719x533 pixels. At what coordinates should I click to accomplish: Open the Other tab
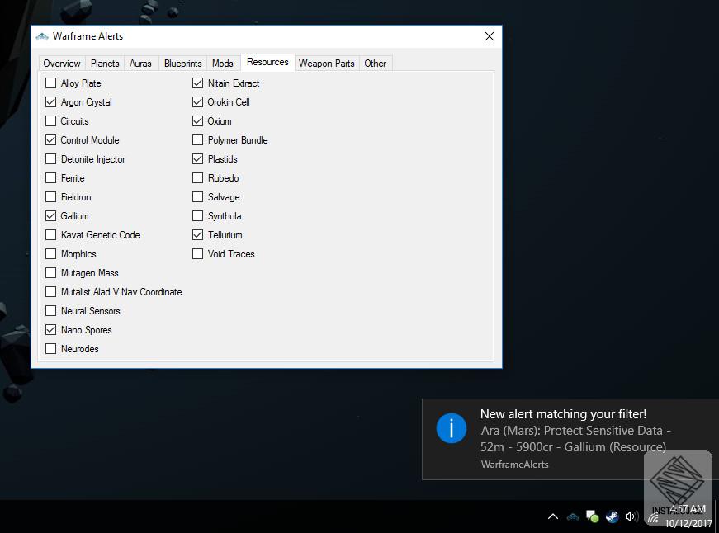pyautogui.click(x=375, y=64)
